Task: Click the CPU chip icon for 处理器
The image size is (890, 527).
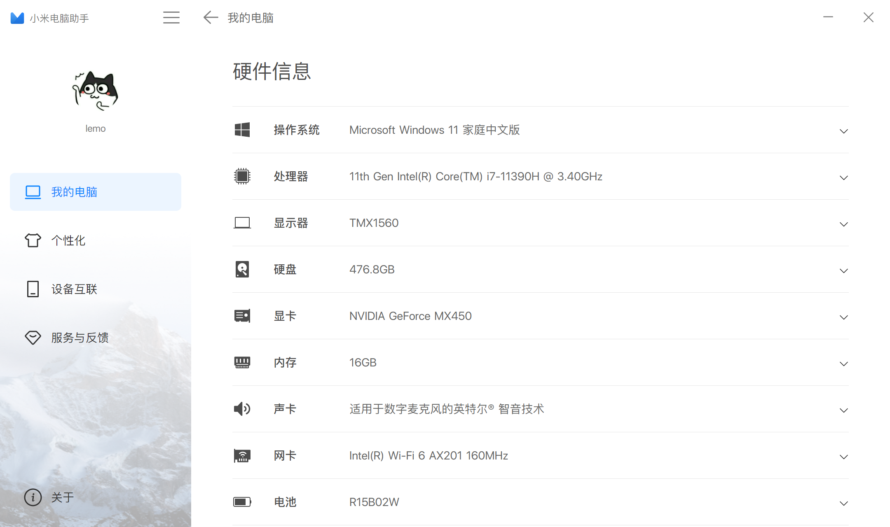Action: [x=242, y=176]
